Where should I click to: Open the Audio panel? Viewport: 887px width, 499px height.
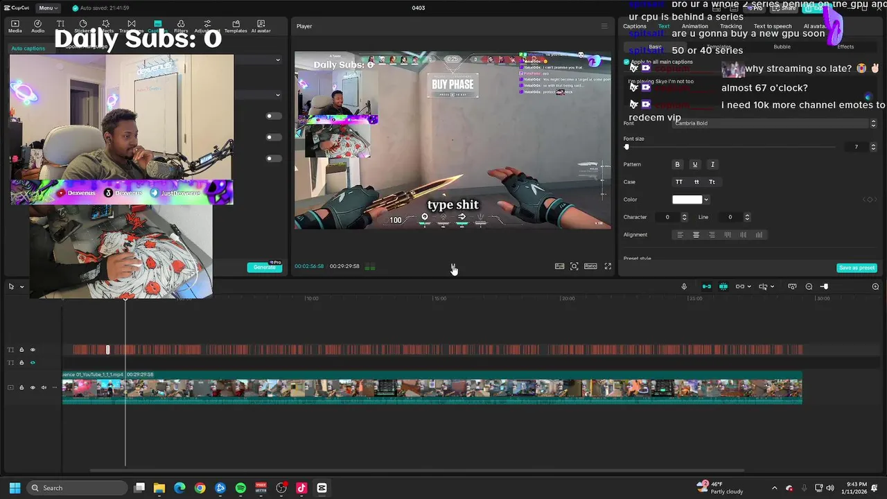click(37, 26)
